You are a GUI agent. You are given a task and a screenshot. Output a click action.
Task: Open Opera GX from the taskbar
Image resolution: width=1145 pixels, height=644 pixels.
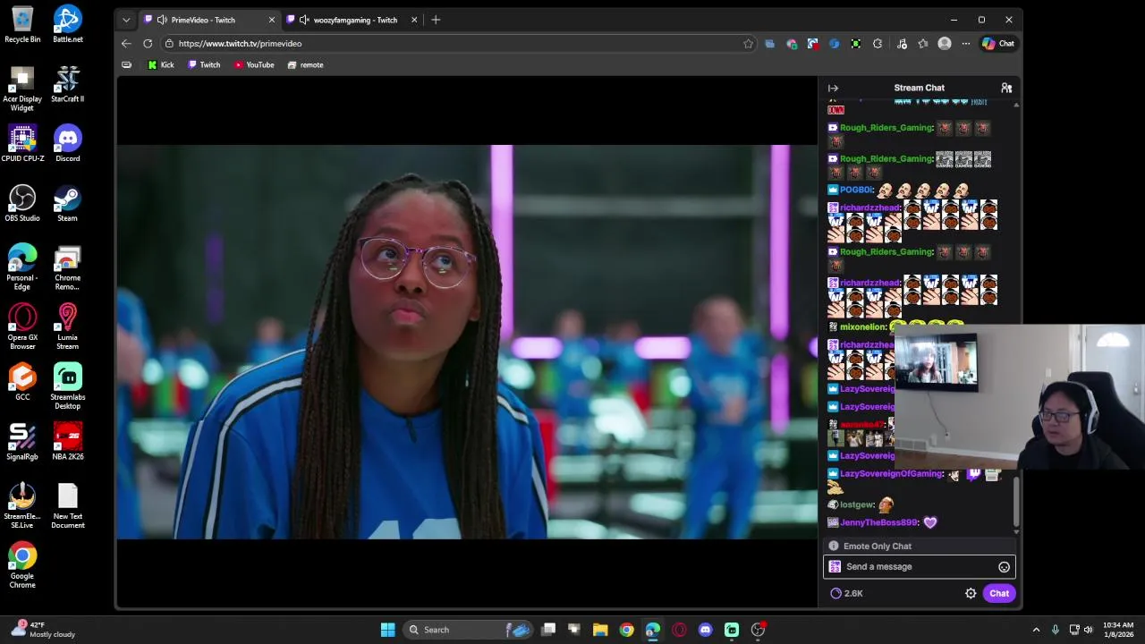(679, 630)
